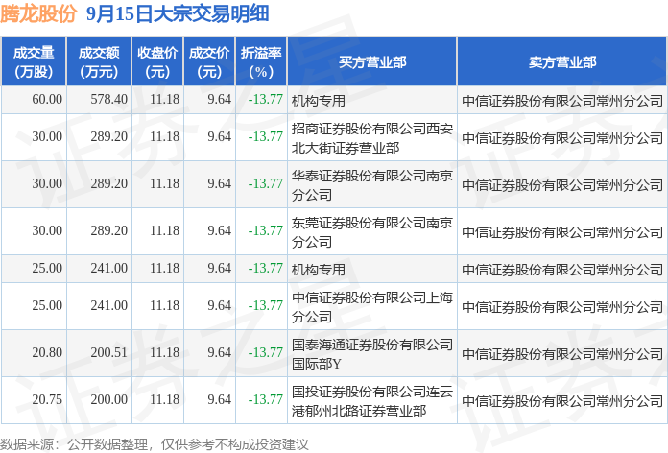Click seller cell in the 东莞证券 row
The image size is (668, 453).
562,232
